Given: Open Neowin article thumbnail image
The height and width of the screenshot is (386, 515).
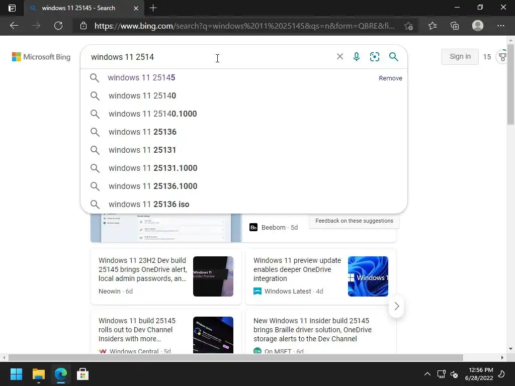Looking at the screenshot, I should (213, 276).
